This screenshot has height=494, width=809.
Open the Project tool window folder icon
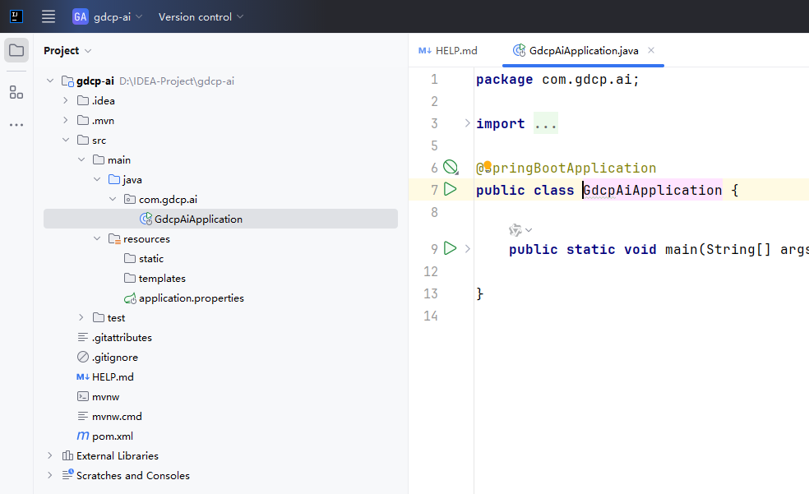pyautogui.click(x=16, y=50)
